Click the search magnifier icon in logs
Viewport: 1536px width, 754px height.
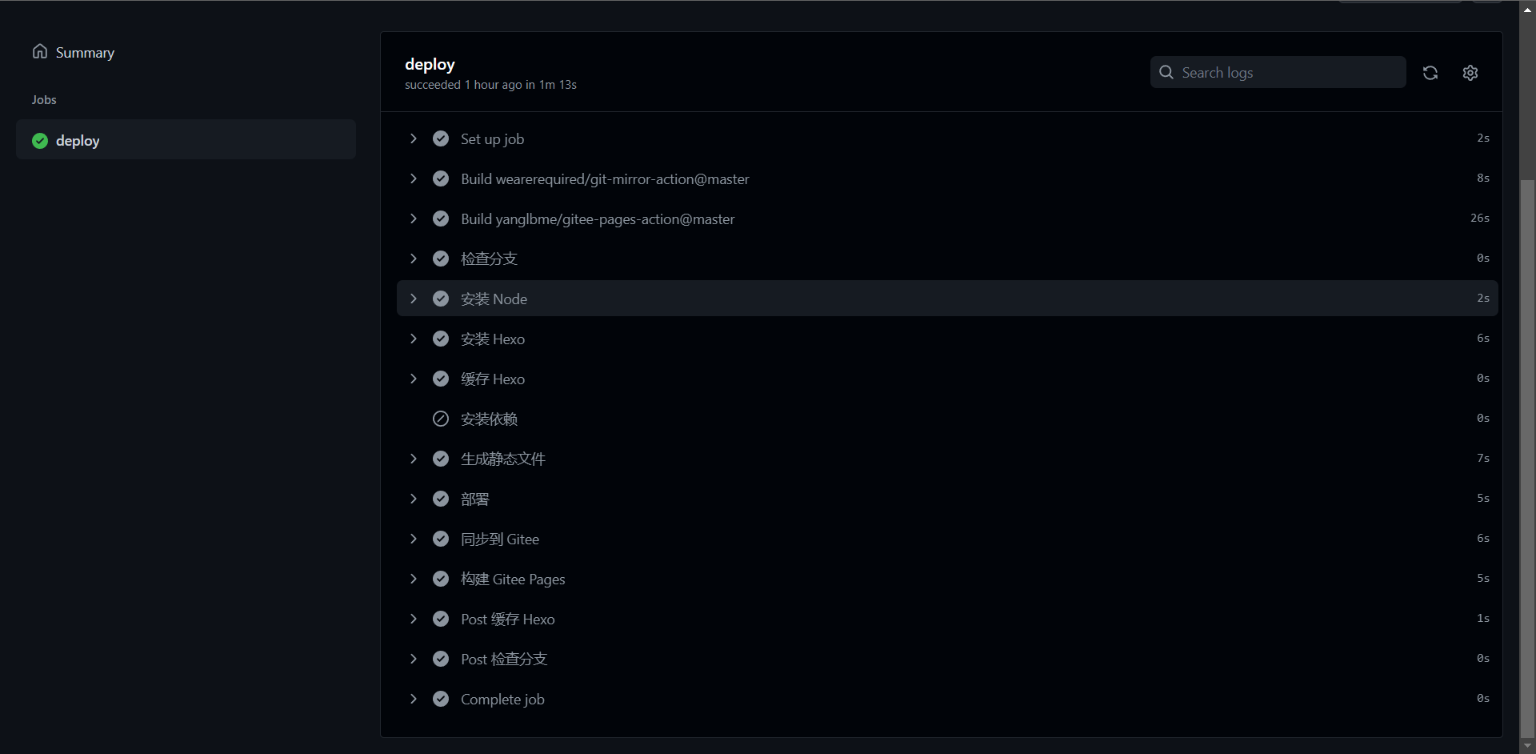tap(1166, 73)
